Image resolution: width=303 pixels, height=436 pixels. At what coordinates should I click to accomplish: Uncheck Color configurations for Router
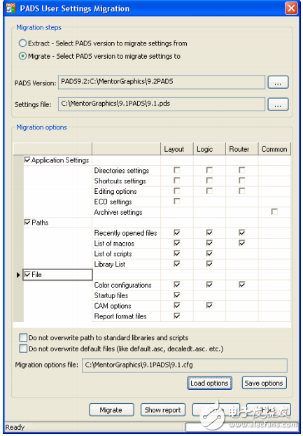click(242, 284)
